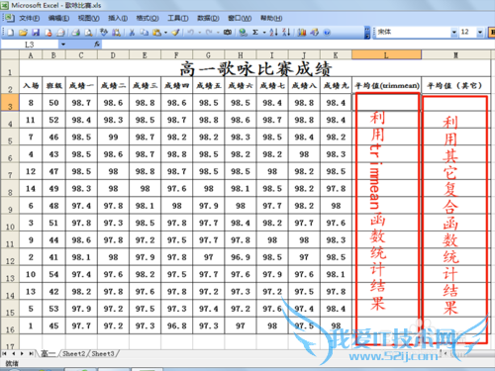Open the 视图(V) menu
495x371 pixels.
point(88,18)
